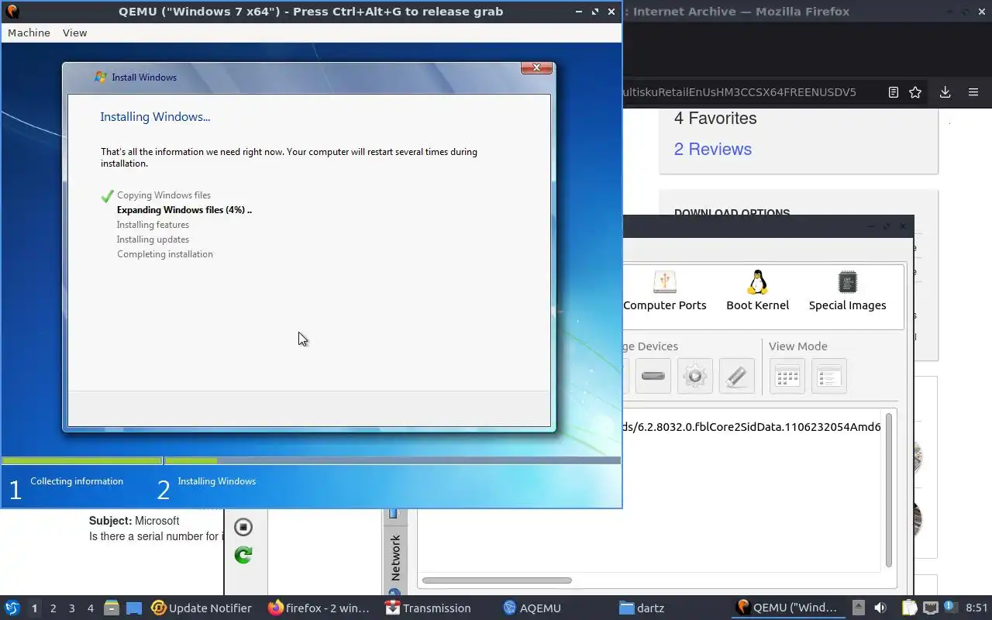Screen dimensions: 992x620
Task: Click the Installing updates step text
Action: (153, 239)
